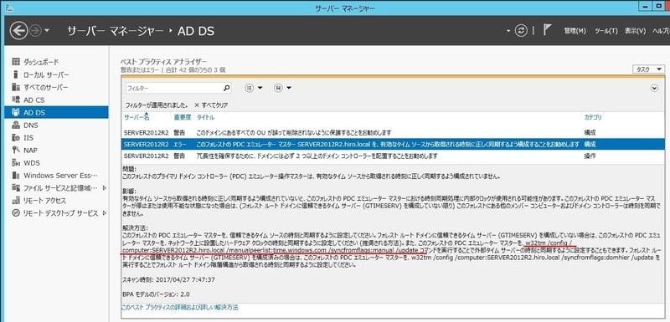
Task: Expand リモート デスクトップ サービス arrow
Action: coord(104,212)
